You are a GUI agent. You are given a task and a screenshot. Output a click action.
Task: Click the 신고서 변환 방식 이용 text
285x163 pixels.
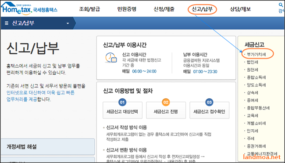coord(127,150)
